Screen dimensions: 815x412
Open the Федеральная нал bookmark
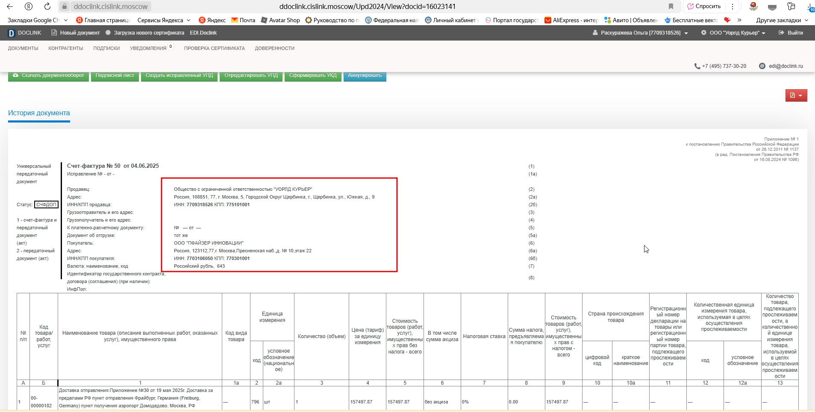[392, 20]
